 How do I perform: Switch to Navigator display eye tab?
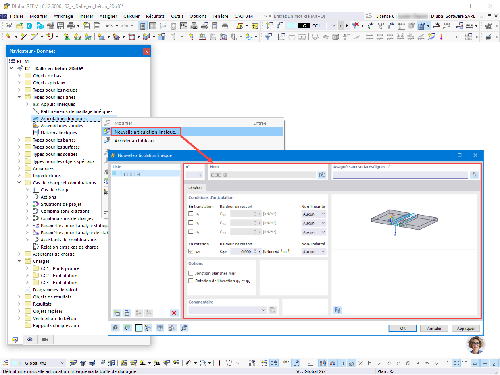[30, 340]
